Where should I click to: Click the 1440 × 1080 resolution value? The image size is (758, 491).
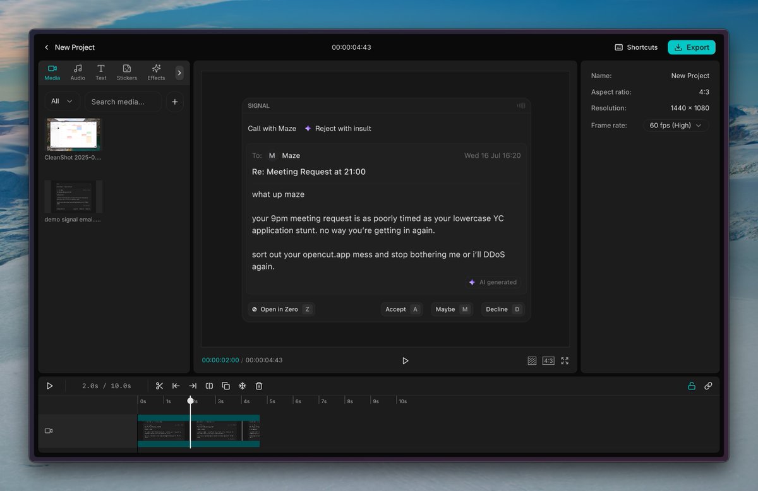(690, 109)
